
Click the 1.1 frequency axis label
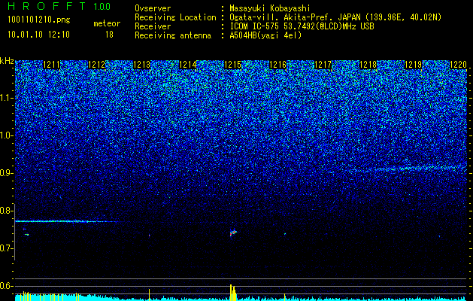(x=7, y=98)
